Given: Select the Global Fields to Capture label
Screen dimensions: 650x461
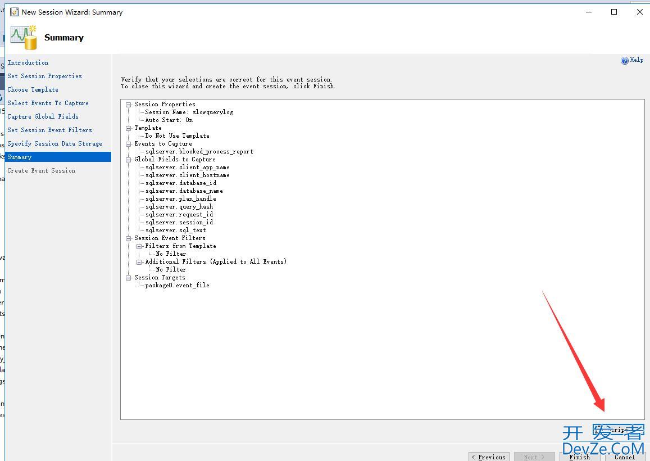Looking at the screenshot, I should tap(175, 159).
